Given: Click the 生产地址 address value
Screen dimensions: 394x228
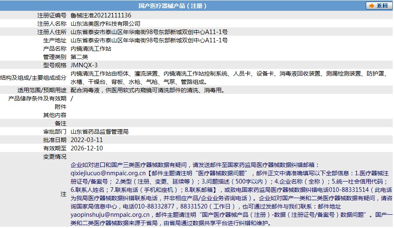Looking at the screenshot, I should [x=149, y=40].
